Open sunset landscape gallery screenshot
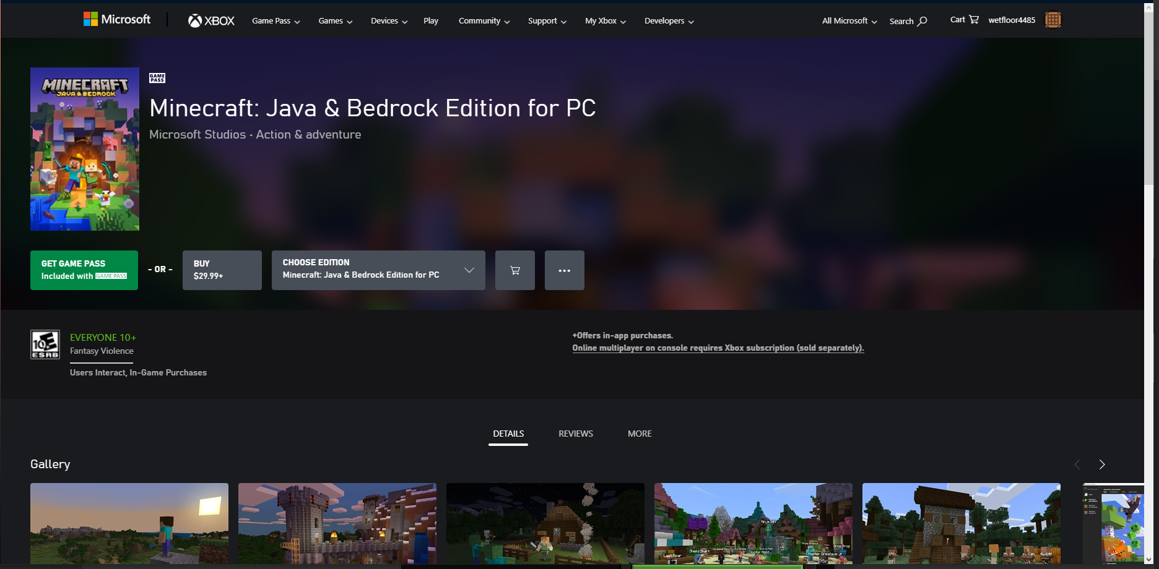This screenshot has height=569, width=1159. [x=129, y=523]
